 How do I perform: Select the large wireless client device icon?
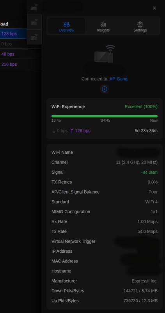click(105, 54)
